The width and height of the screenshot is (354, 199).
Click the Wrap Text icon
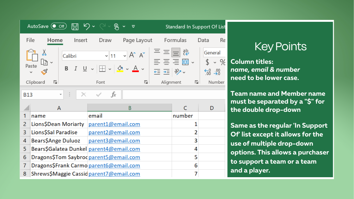point(186,52)
